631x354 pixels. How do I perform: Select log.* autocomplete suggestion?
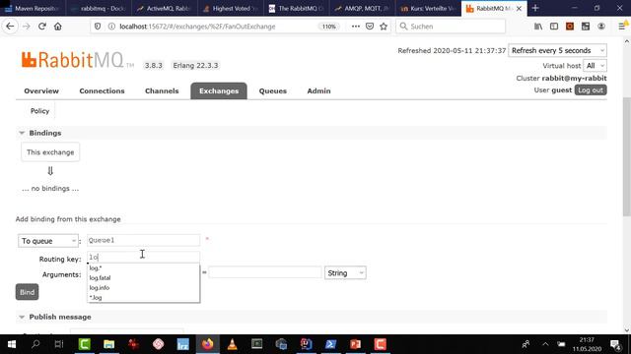[143, 267]
